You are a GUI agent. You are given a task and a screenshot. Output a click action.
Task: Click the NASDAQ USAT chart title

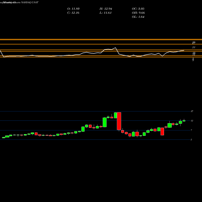click(x=19, y=2)
